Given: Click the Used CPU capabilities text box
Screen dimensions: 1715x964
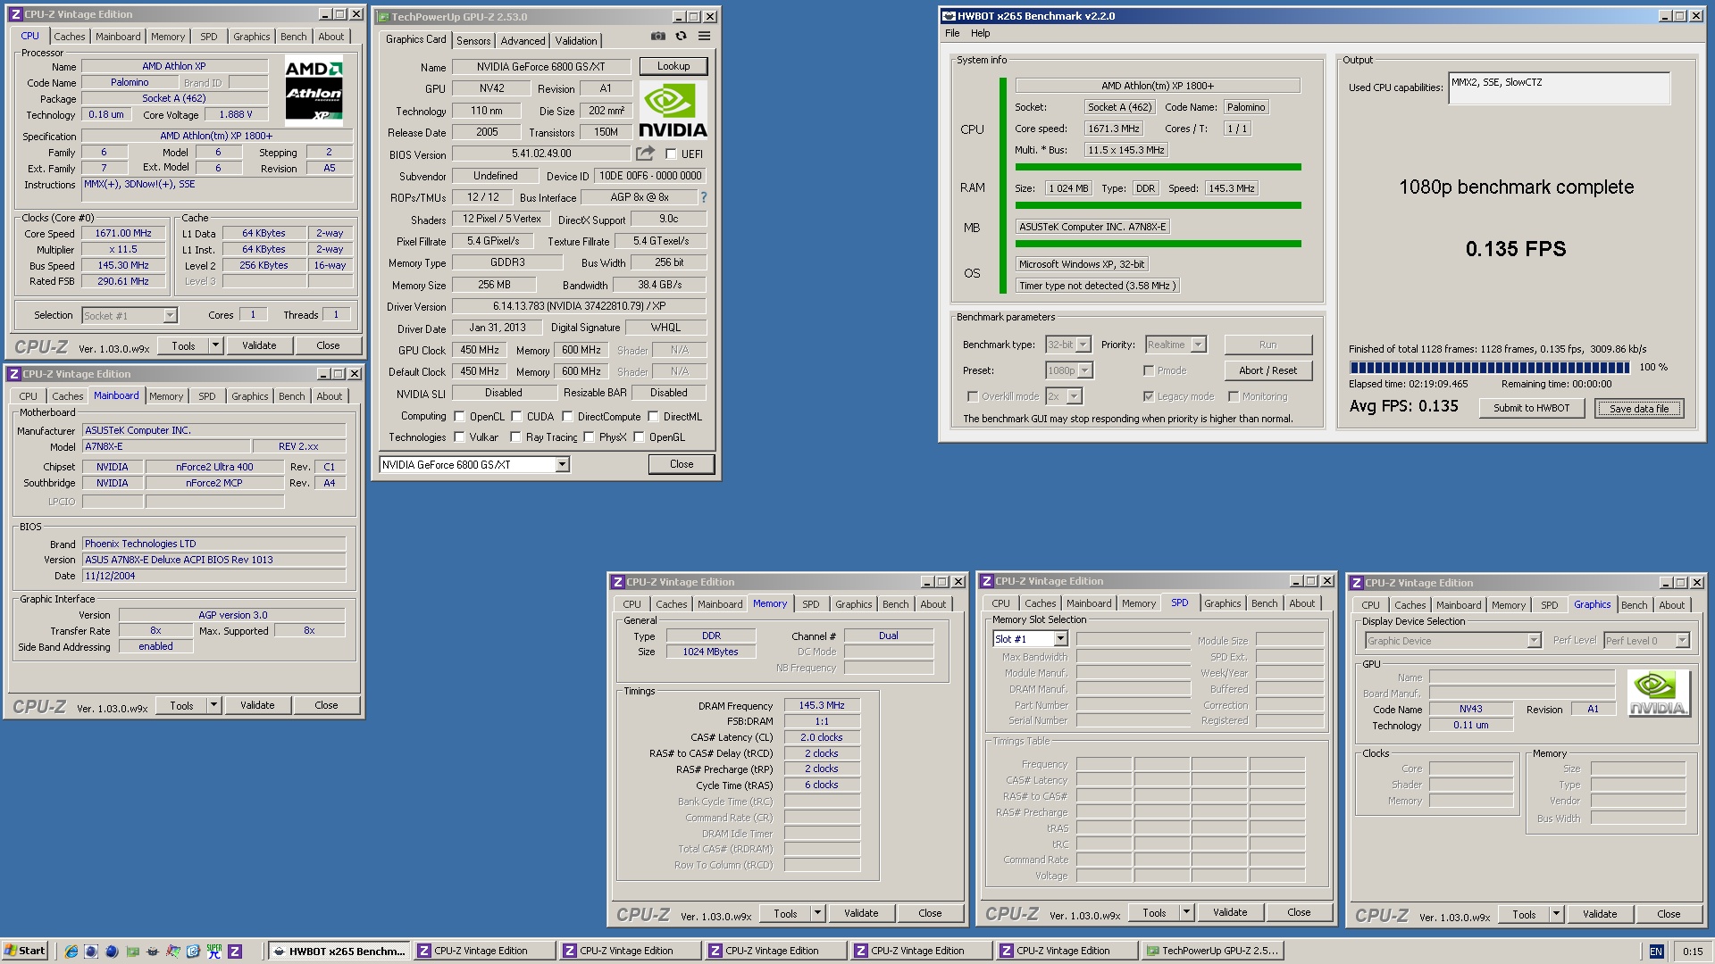Looking at the screenshot, I should click(1559, 88).
